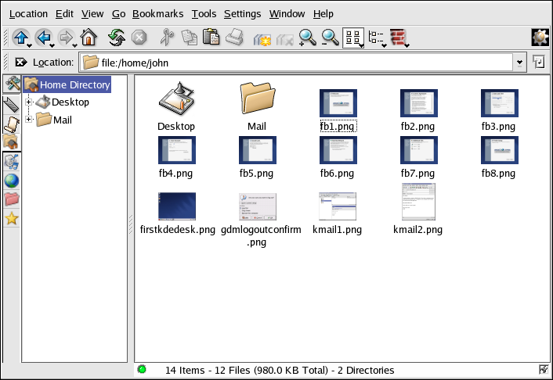Open the Location bar history dropdown

[519, 63]
